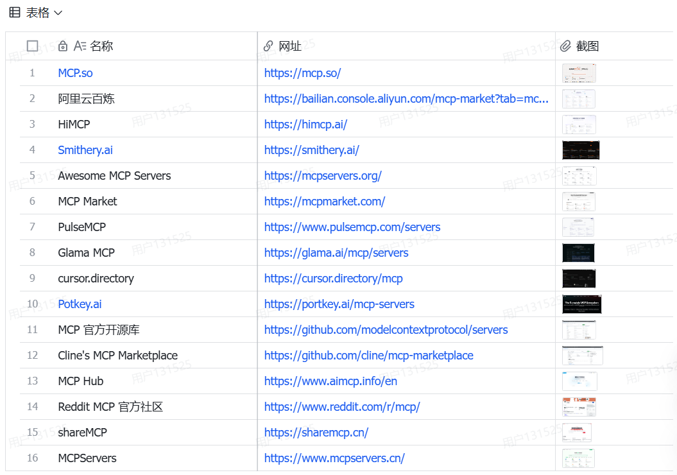The height and width of the screenshot is (475, 677).
Task: Open the www.aimcp.info/en URL
Action: pyautogui.click(x=330, y=381)
